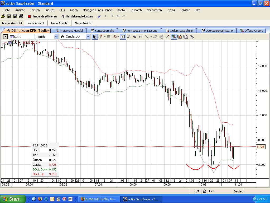
Task: Click the zoom magnifier tool
Action: [135, 37]
